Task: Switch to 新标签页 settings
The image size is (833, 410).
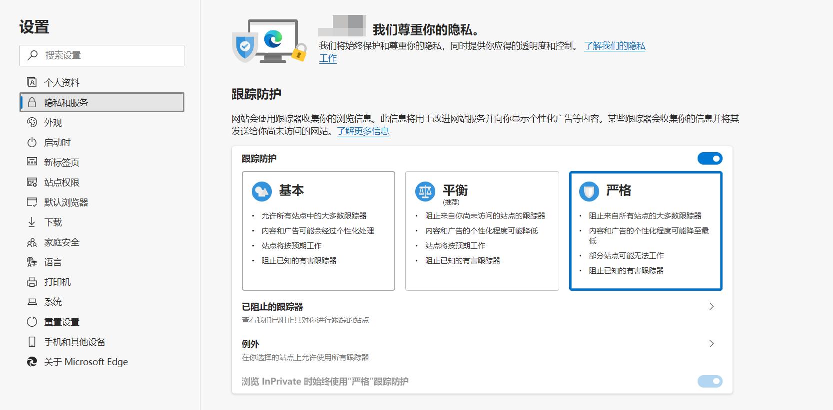Action: [102, 162]
